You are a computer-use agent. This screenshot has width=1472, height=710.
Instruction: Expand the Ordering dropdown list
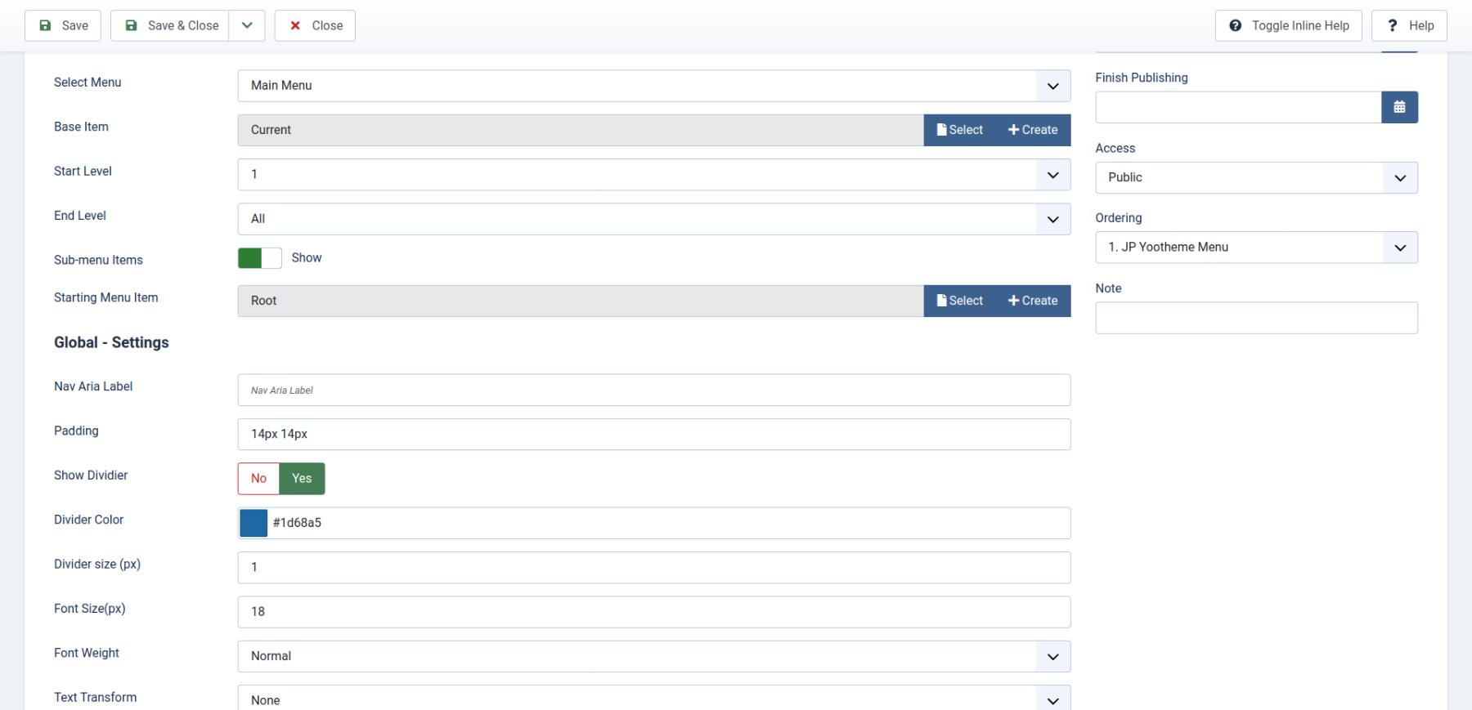tap(1256, 248)
